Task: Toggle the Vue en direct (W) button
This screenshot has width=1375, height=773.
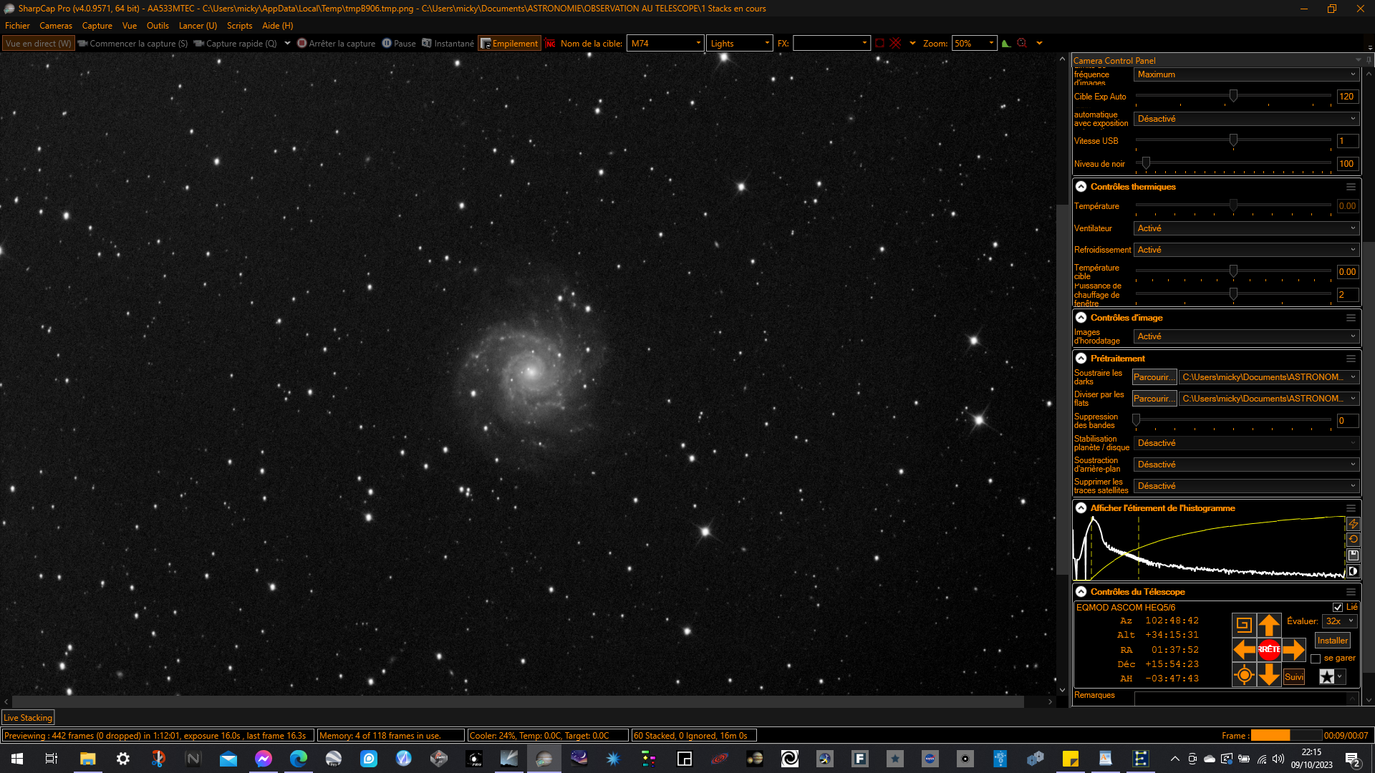Action: (x=39, y=44)
